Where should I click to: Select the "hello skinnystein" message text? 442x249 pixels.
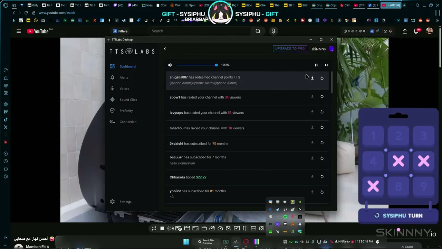(x=182, y=163)
